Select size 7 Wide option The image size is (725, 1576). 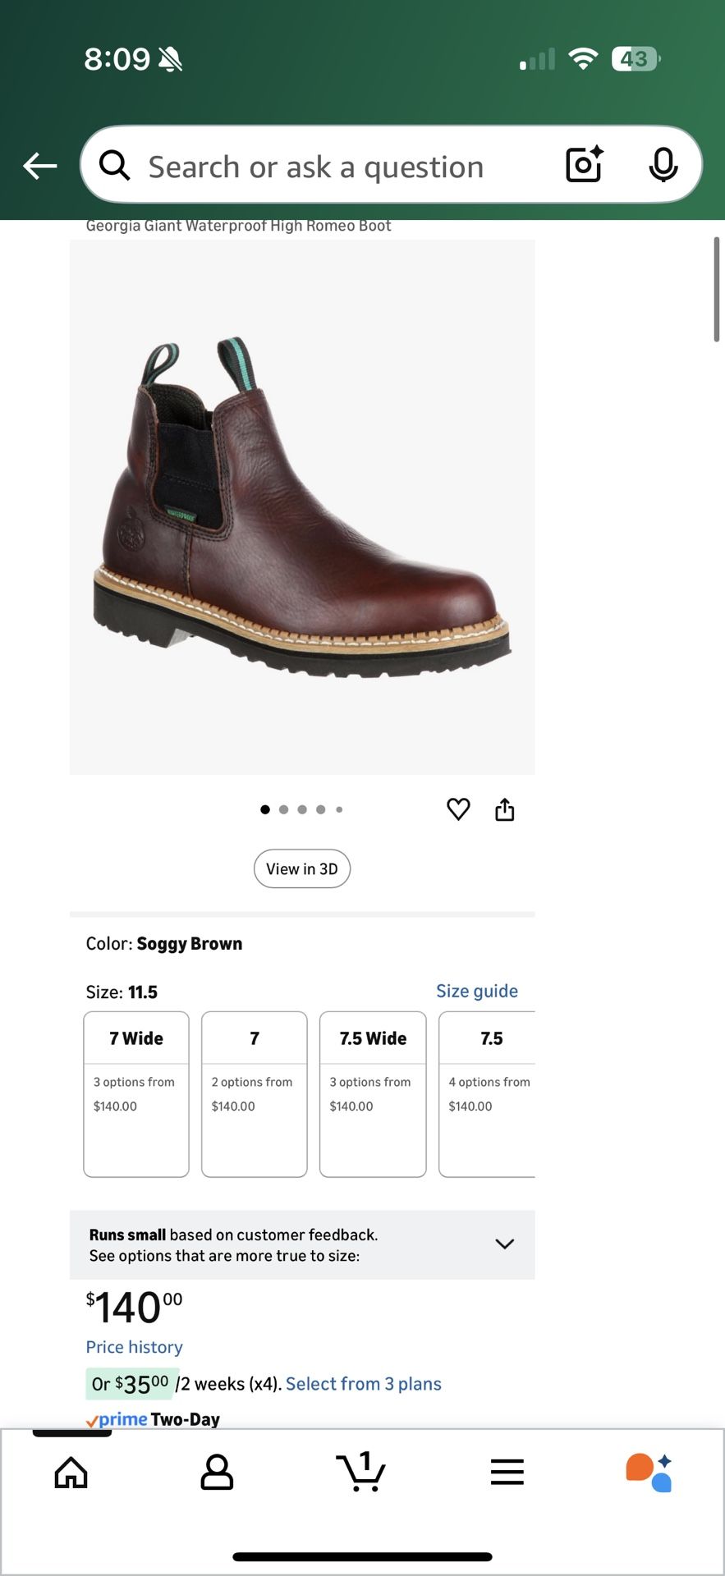pyautogui.click(x=136, y=1093)
